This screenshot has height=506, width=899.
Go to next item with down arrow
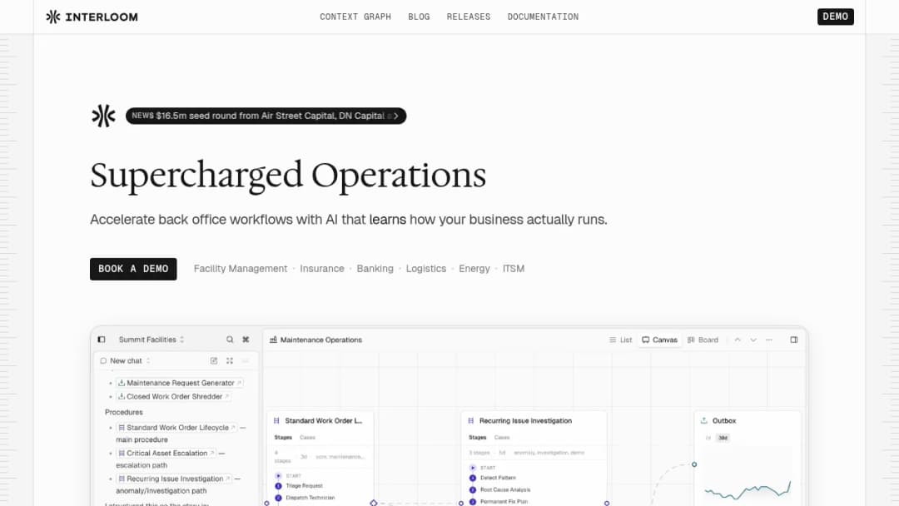(x=753, y=340)
